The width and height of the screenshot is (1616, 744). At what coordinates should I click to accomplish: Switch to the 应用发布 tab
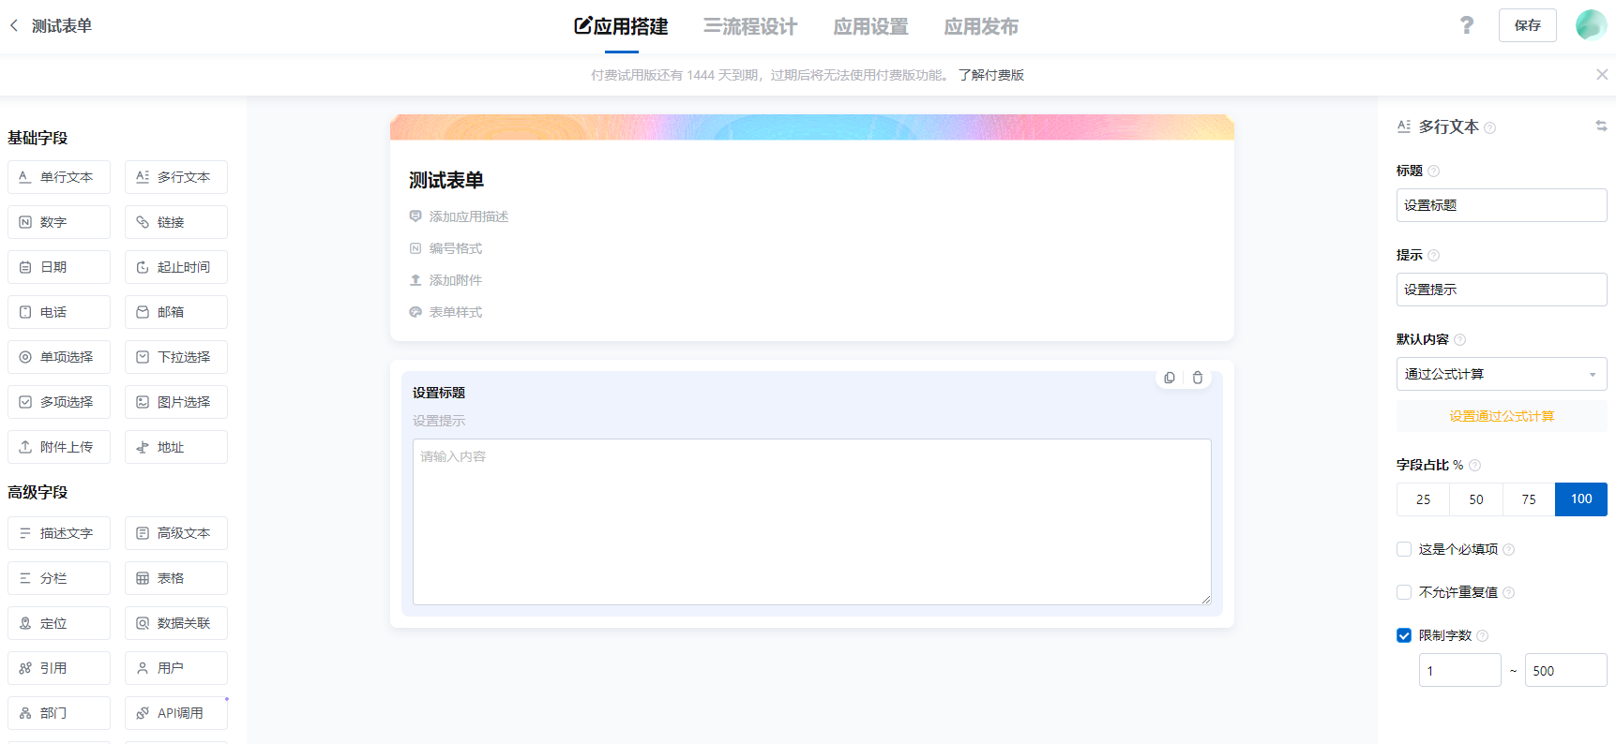click(981, 26)
